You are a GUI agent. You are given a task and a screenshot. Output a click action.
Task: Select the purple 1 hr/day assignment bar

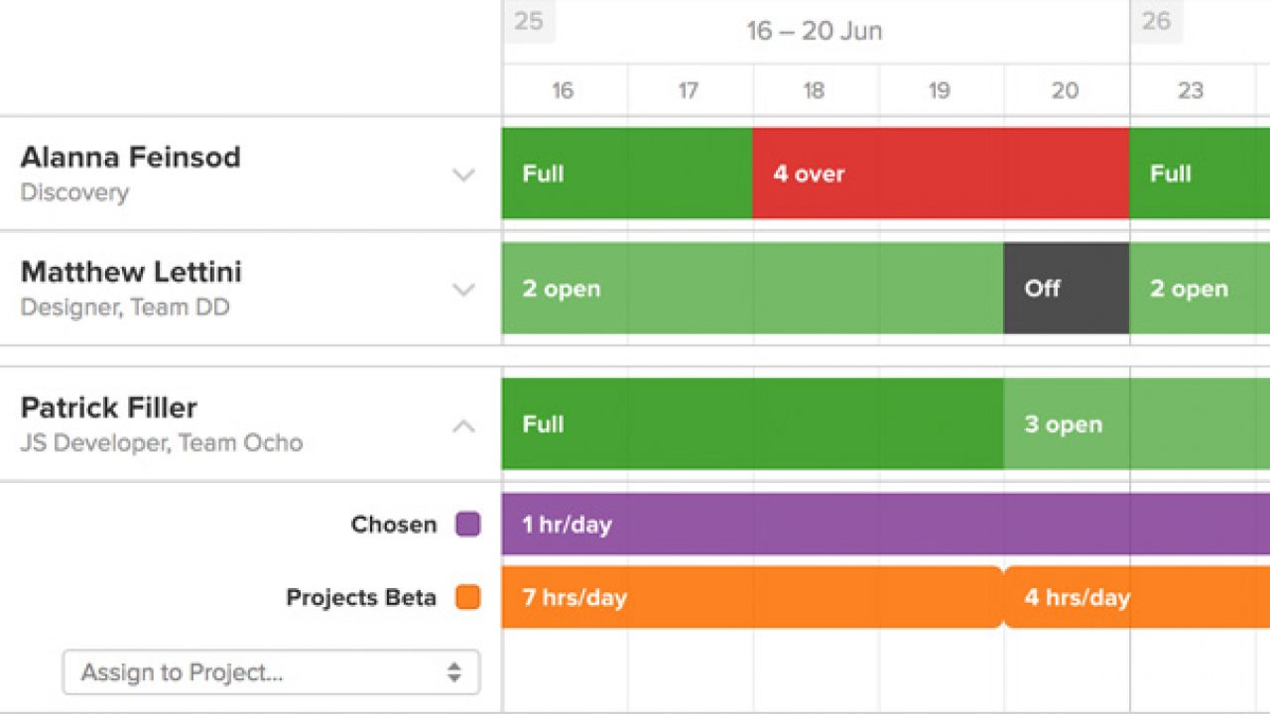[883, 525]
